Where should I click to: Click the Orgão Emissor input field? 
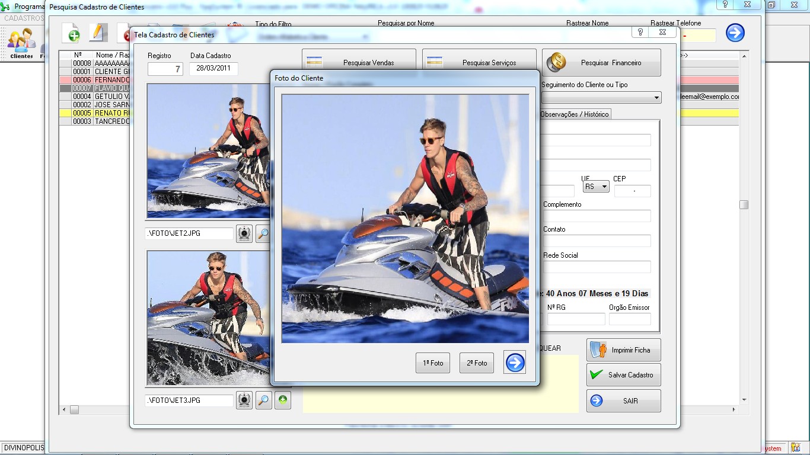click(x=630, y=319)
